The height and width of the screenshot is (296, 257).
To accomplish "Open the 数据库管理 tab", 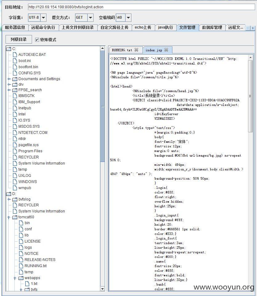I will (x=212, y=28).
